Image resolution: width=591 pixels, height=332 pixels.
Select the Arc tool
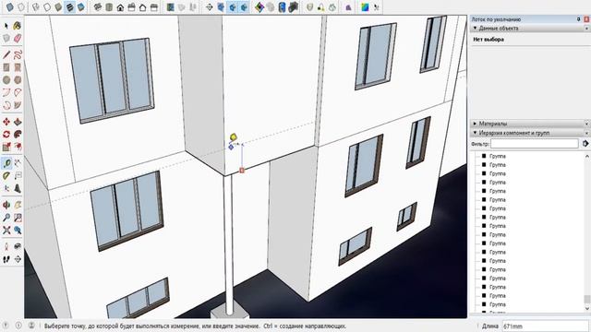(6, 92)
